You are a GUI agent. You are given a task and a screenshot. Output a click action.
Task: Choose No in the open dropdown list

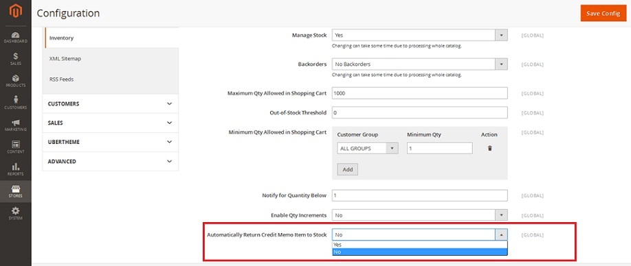tap(420, 252)
